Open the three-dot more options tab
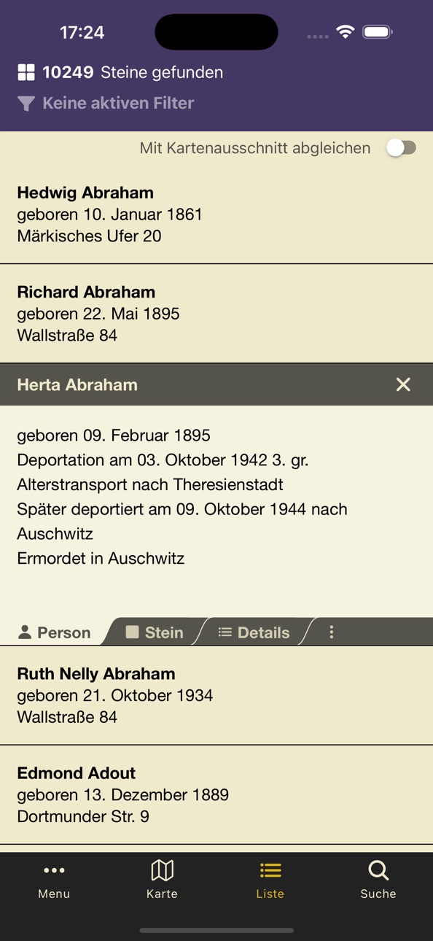The image size is (433, 941). tap(332, 632)
